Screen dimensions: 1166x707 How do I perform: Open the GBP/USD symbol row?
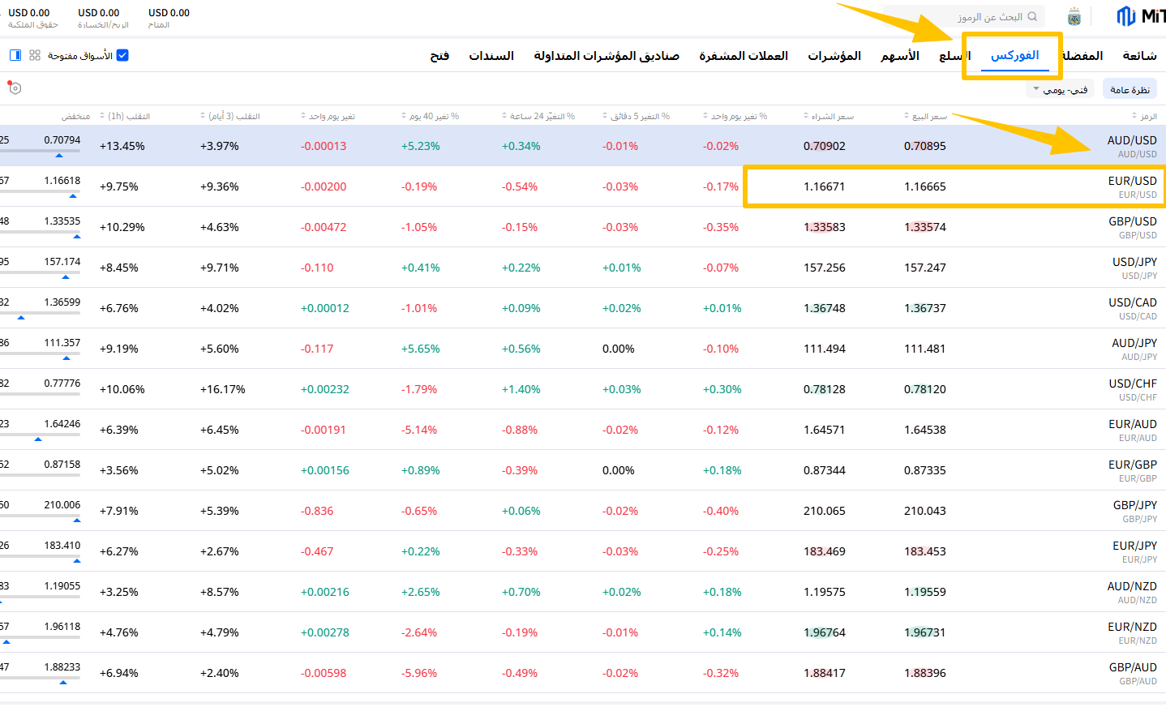coord(1132,227)
